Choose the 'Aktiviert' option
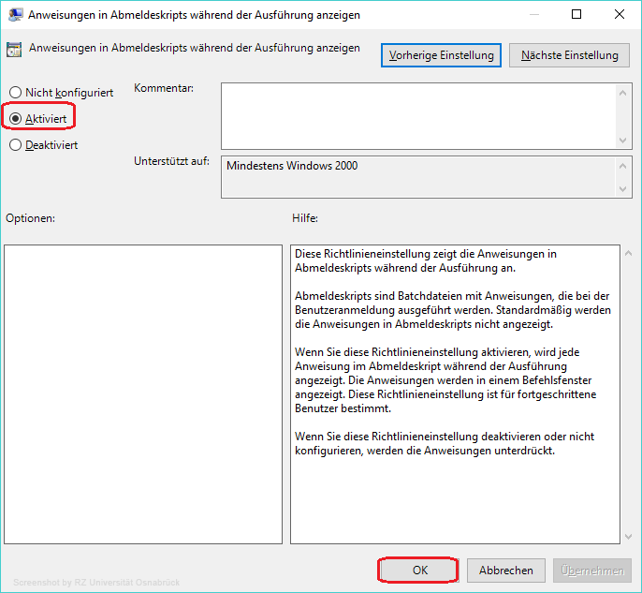642x593 pixels. coord(15,119)
